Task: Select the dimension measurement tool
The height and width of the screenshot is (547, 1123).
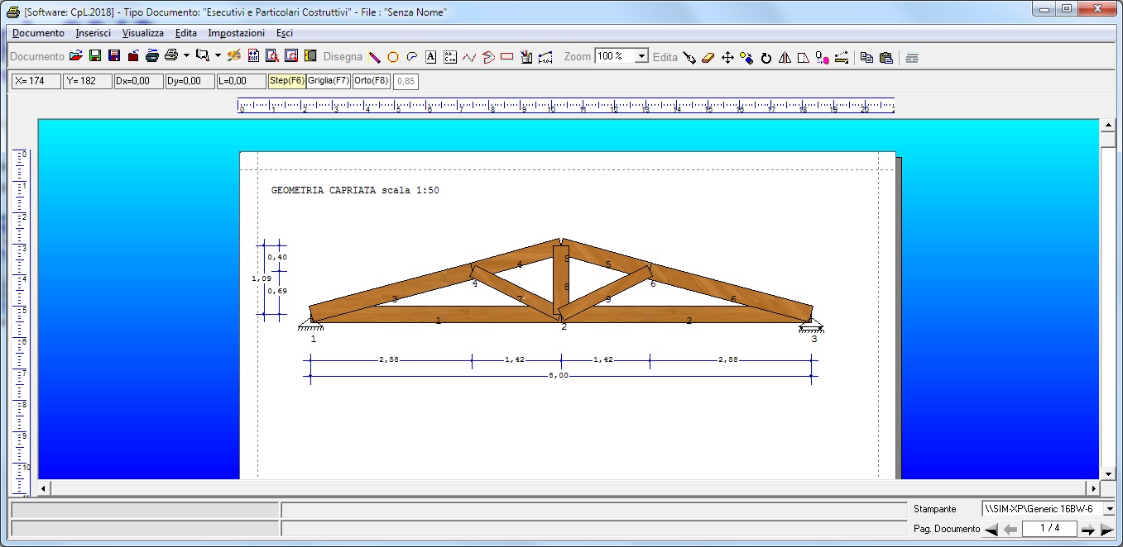Action: (x=545, y=57)
